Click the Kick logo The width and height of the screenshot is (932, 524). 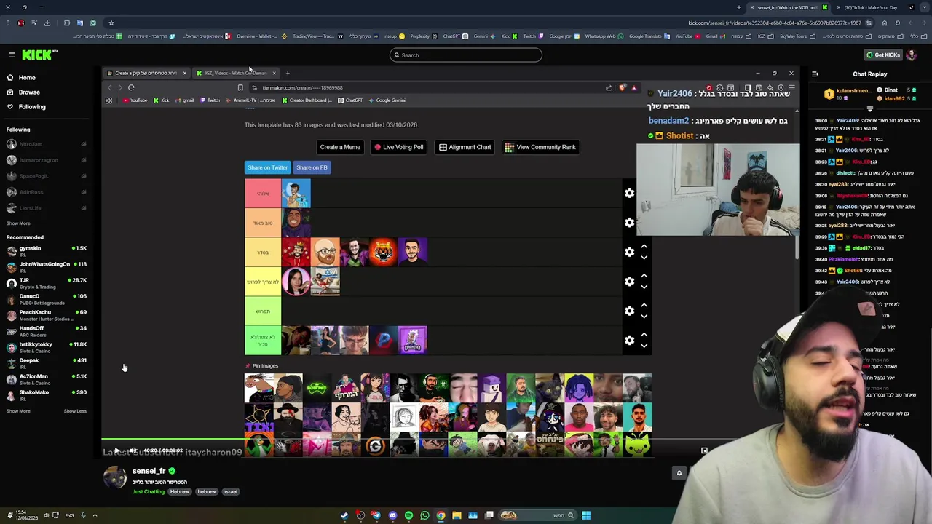39,55
